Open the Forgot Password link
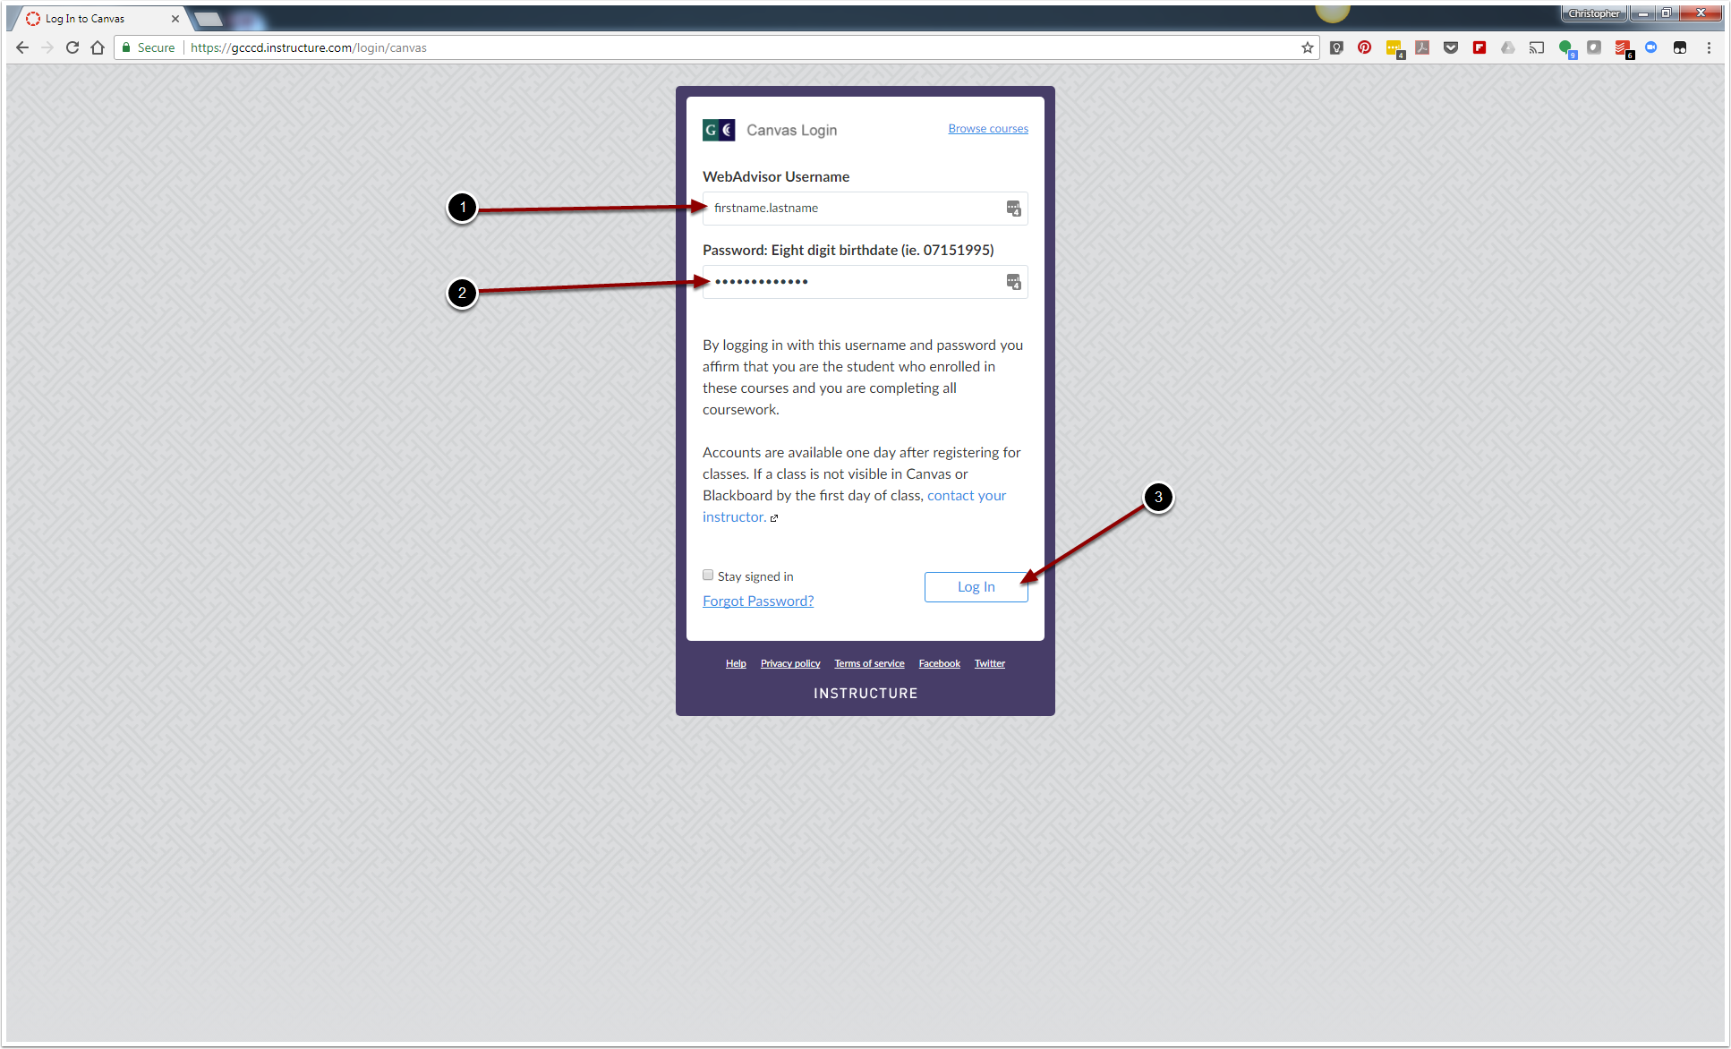1731x1049 pixels. [758, 601]
